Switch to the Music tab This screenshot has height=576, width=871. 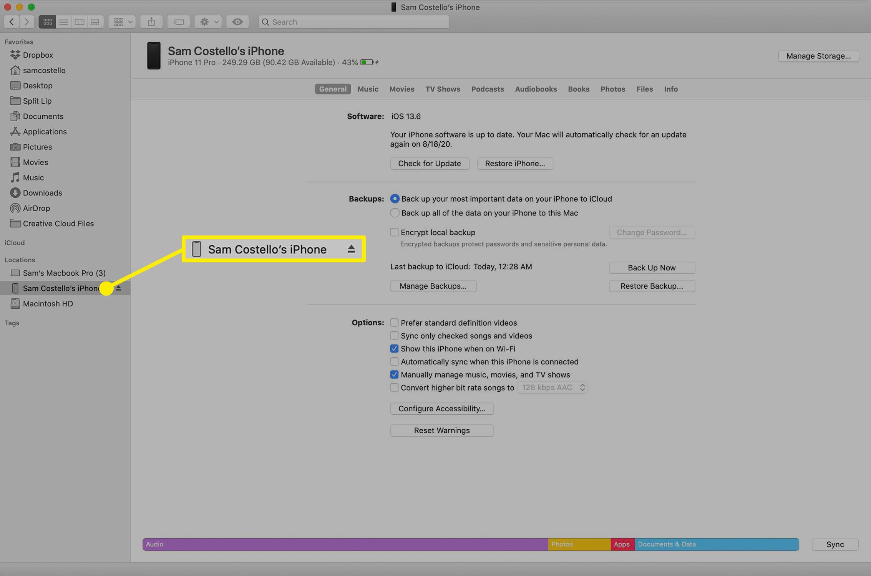tap(368, 89)
